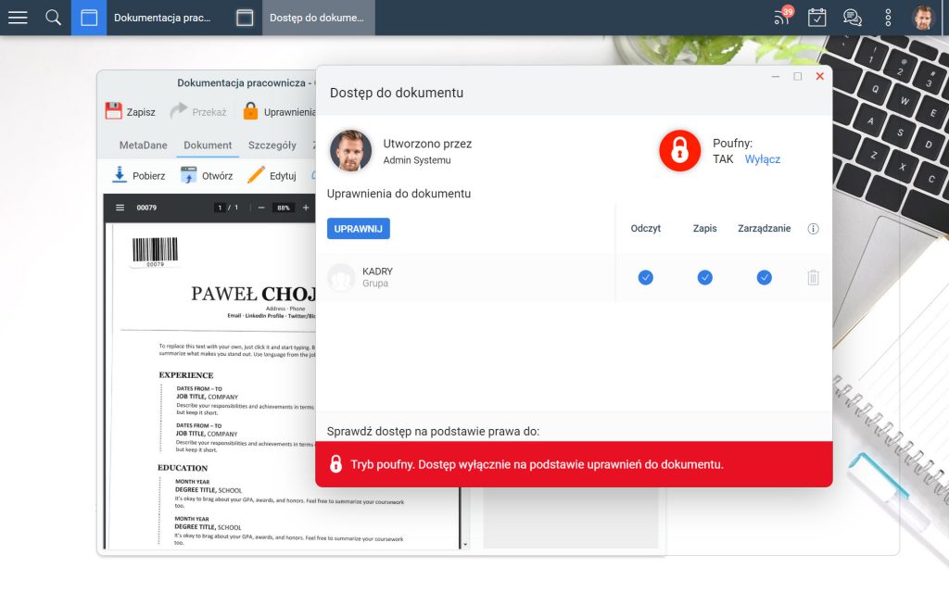Screen dimensions: 949x593
Task: Click the KADRY group avatar
Action: tap(341, 277)
